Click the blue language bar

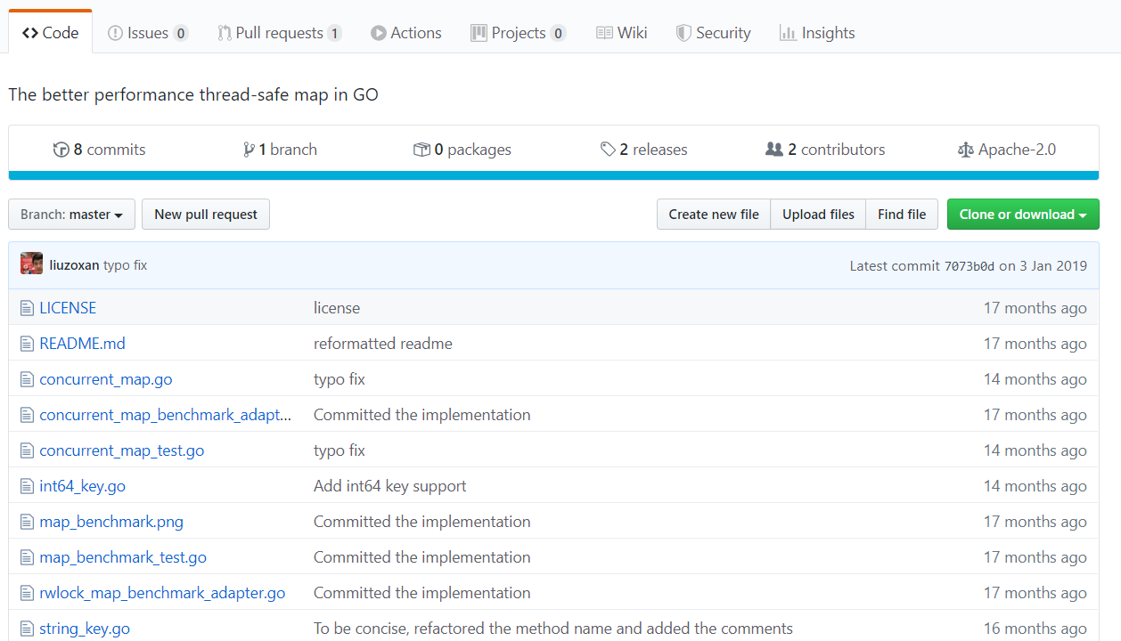[x=553, y=175]
